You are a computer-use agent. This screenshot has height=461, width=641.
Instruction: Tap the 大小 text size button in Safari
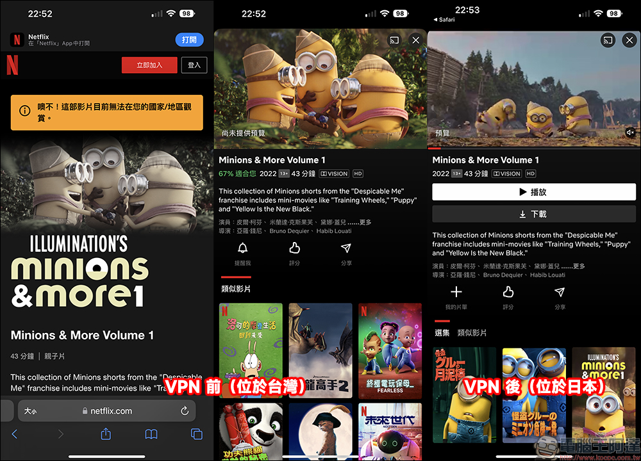pos(30,411)
